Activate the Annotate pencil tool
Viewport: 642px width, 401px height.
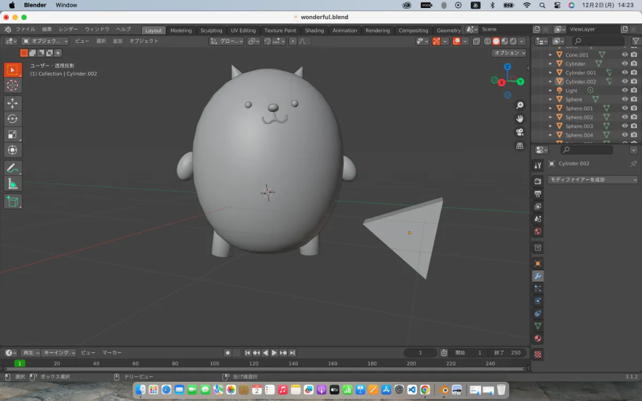point(12,168)
